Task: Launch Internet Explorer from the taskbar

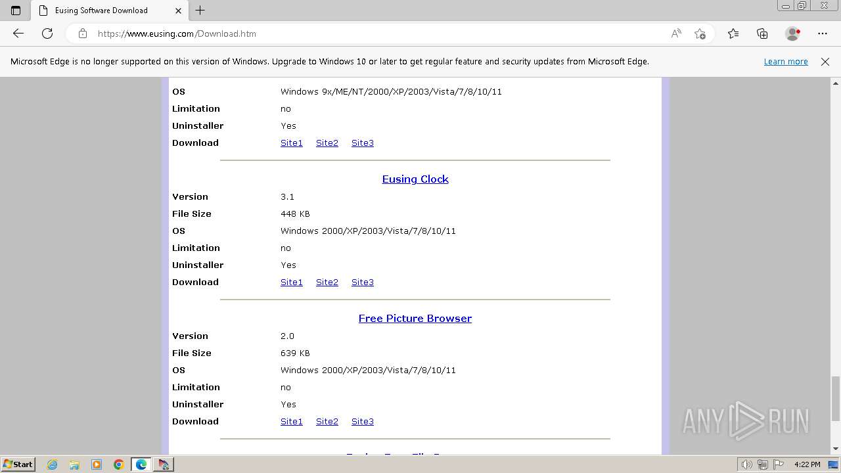Action: (x=53, y=464)
